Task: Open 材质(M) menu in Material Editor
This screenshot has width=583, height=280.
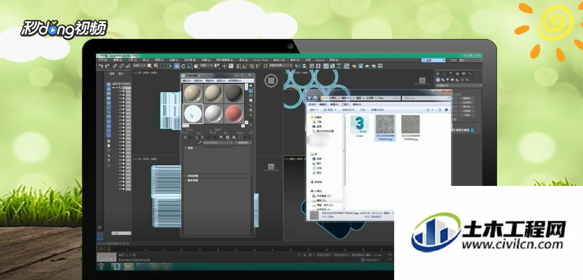Action: point(198,80)
